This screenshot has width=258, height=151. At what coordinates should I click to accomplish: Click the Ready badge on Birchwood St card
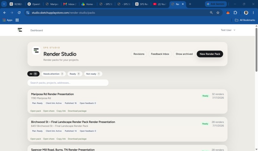pyautogui.click(x=205, y=124)
